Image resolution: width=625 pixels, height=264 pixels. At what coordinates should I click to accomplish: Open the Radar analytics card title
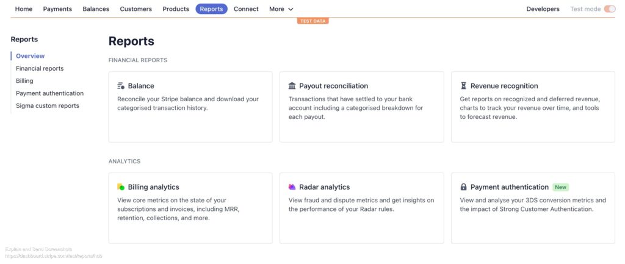[325, 187]
